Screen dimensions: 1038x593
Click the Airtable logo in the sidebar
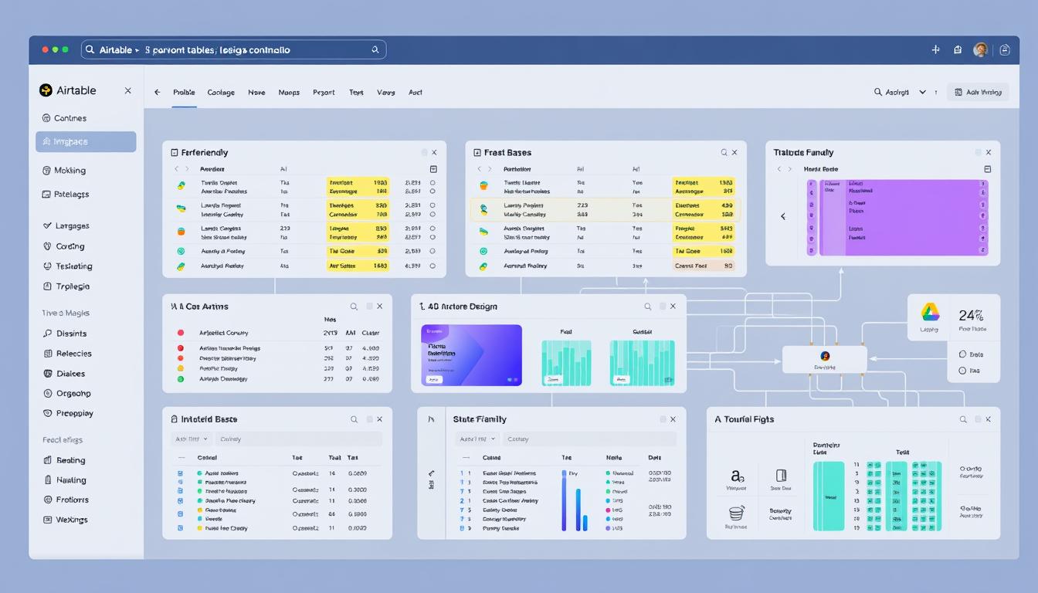(46, 90)
